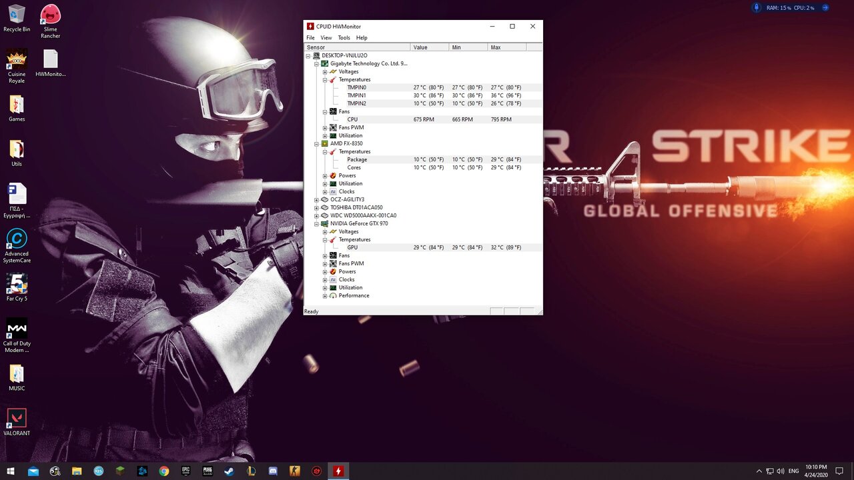
Task: Open the clock and date in the taskbar
Action: pyautogui.click(x=817, y=471)
